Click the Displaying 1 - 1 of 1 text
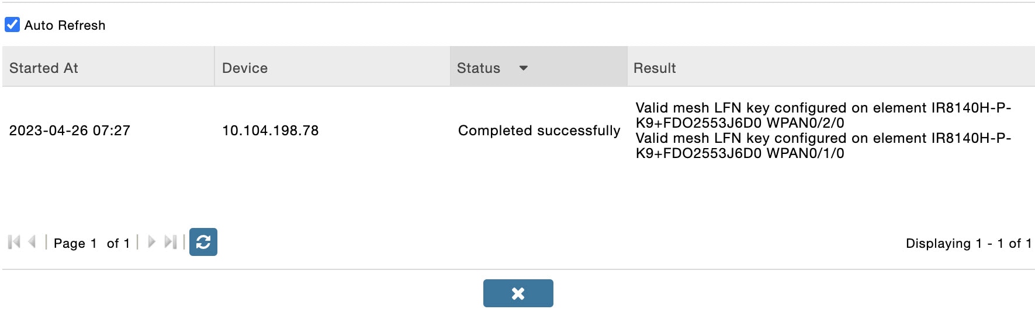Screen dimensions: 1035x309 968,243
